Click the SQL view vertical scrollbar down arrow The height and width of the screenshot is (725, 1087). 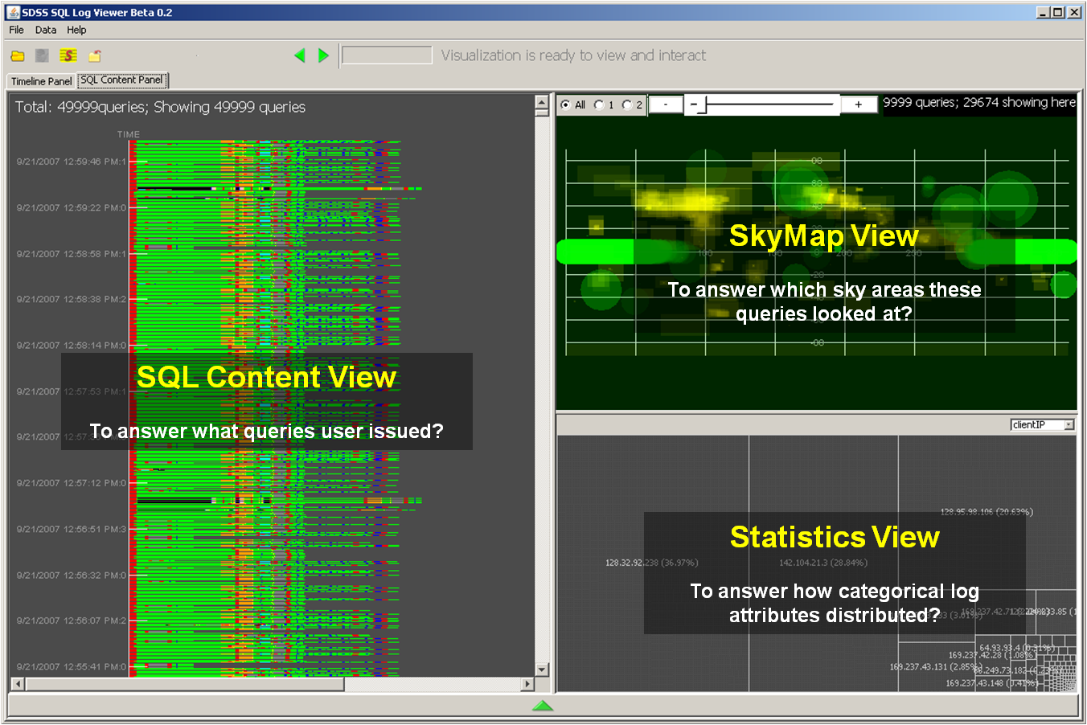pos(542,670)
